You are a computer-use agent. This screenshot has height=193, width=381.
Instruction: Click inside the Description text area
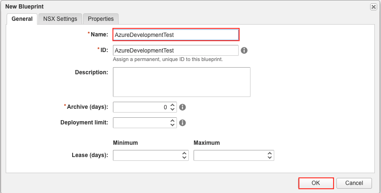click(182, 82)
